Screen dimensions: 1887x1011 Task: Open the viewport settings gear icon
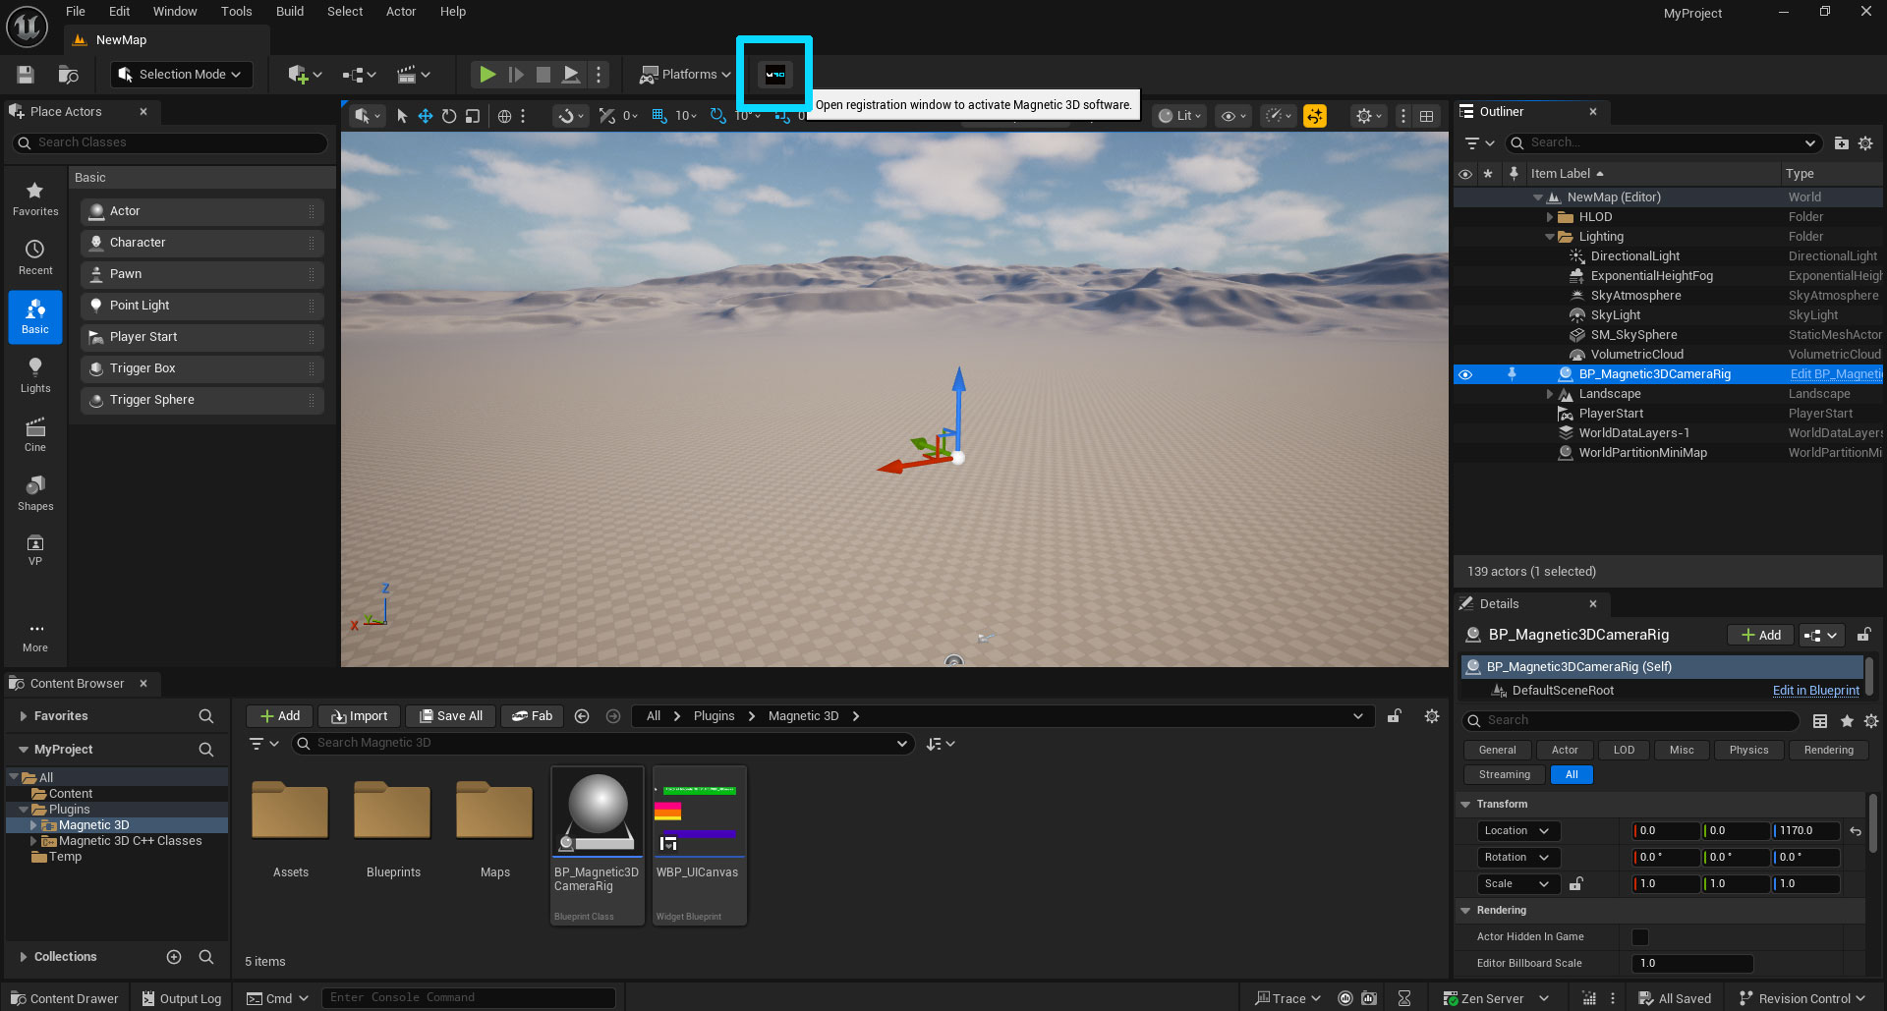pyautogui.click(x=1364, y=116)
